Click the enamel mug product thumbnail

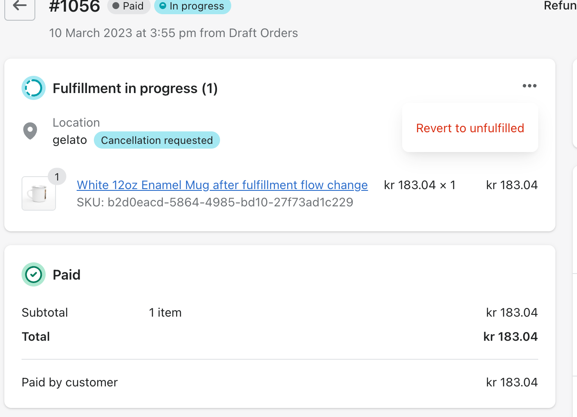[39, 193]
